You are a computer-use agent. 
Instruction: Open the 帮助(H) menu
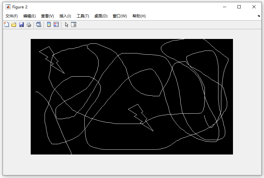(x=139, y=16)
